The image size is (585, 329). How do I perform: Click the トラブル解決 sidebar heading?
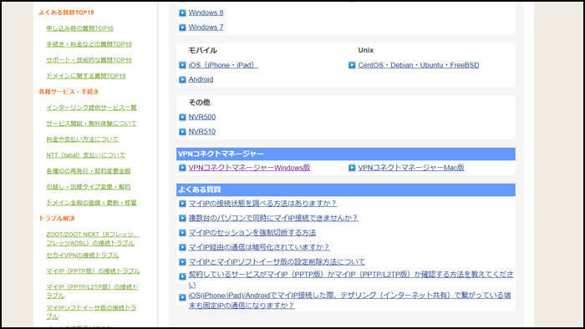pos(57,218)
